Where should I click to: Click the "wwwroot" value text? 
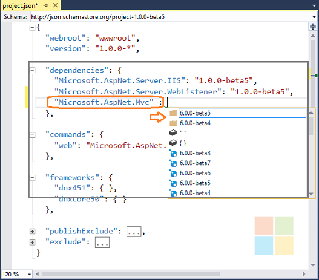(115, 38)
